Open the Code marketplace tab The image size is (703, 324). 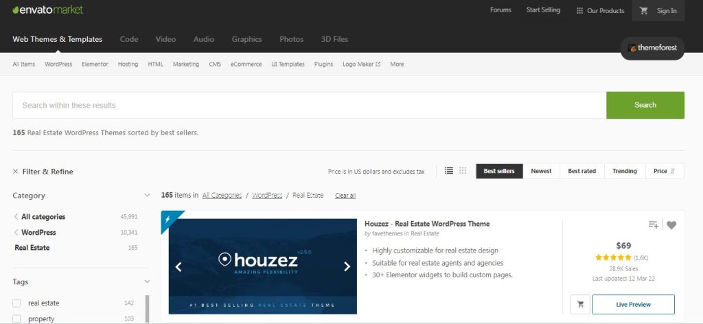click(129, 39)
